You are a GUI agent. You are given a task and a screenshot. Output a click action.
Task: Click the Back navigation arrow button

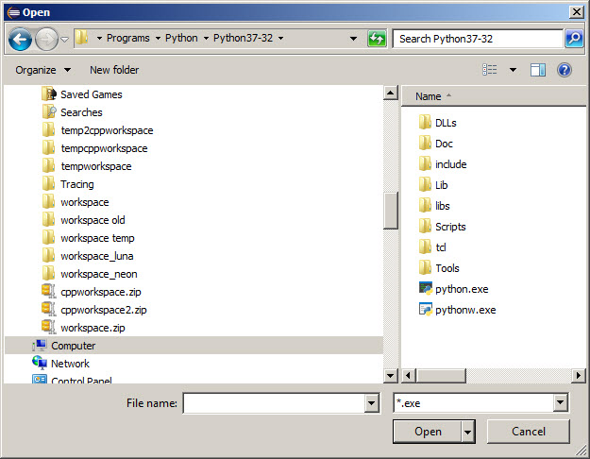(x=21, y=39)
